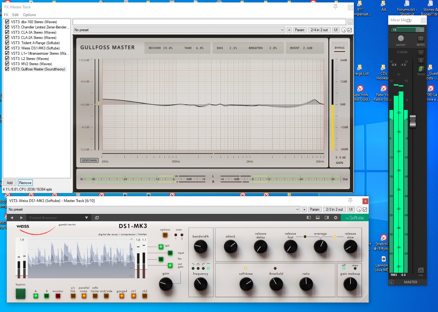Toggle the ganged button

tap(122, 296)
